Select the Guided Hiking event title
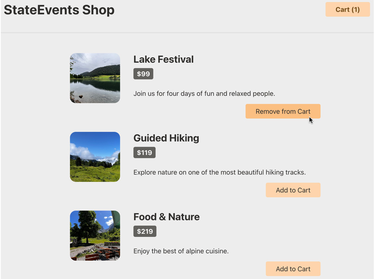Screen dimensions: 375x279 (x=166, y=138)
